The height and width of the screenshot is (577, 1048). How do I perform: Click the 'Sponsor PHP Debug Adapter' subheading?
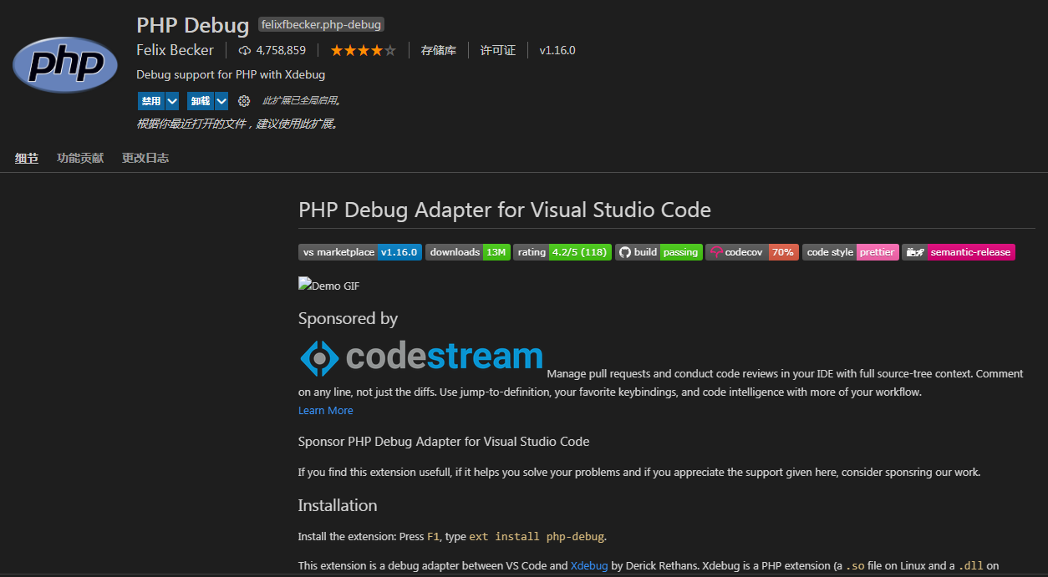point(444,442)
